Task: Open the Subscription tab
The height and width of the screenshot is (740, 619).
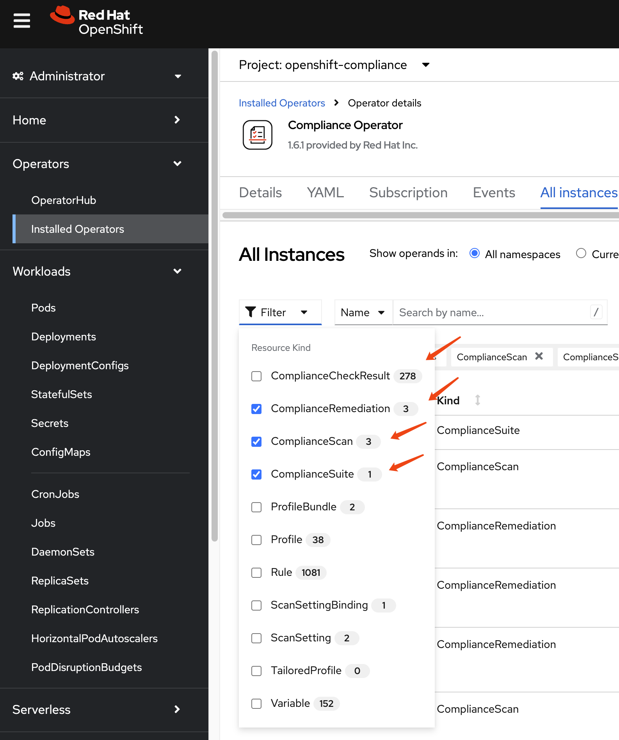Action: 408,193
